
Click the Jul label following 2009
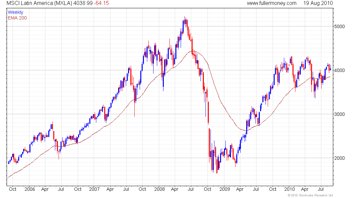[x=256, y=189]
